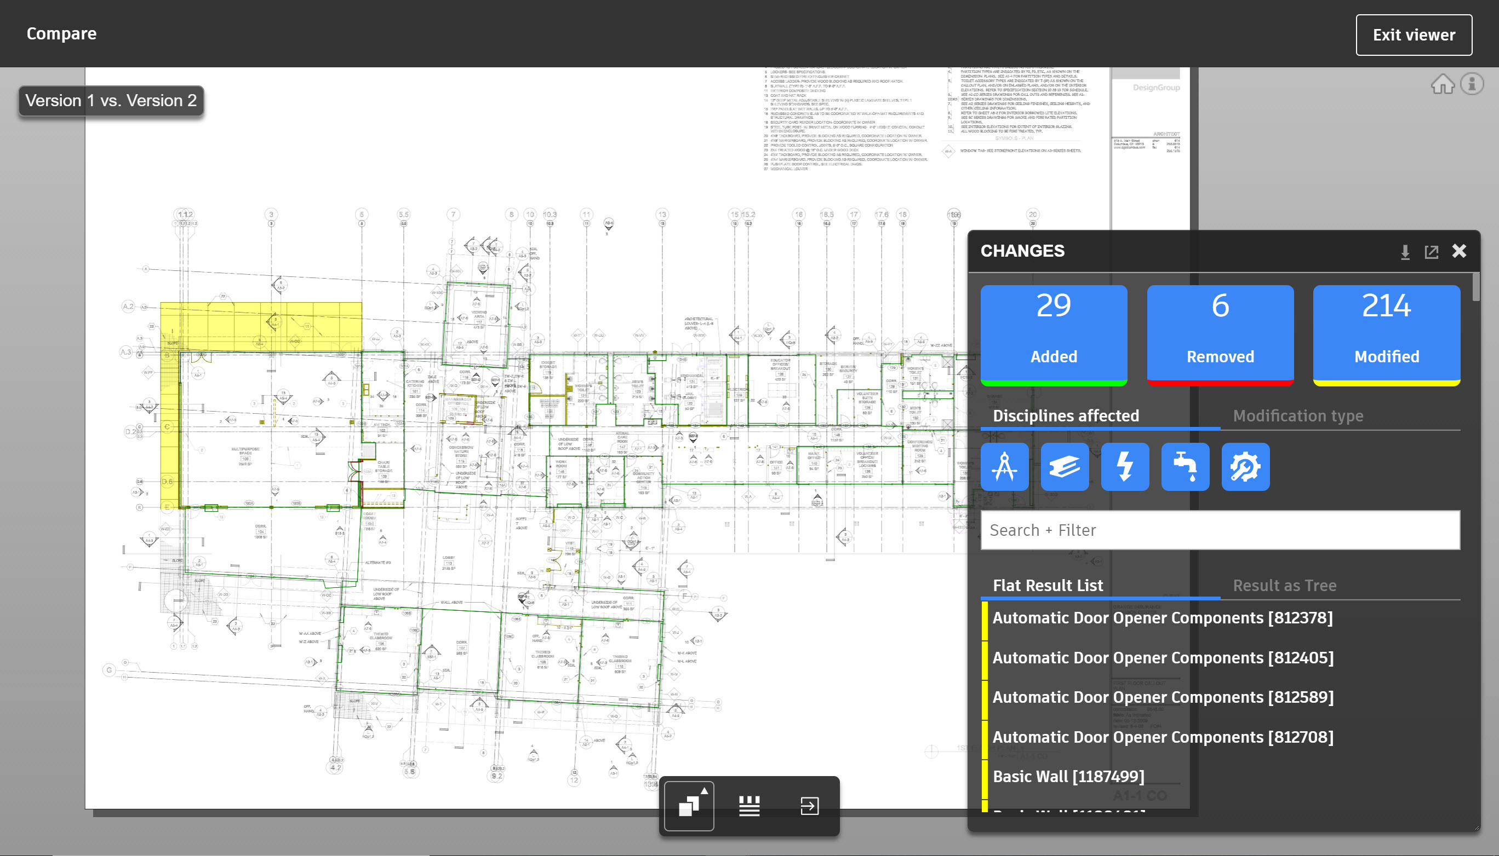Viewport: 1499px width, 856px height.
Task: Open the changes list toolbar button
Action: click(749, 806)
